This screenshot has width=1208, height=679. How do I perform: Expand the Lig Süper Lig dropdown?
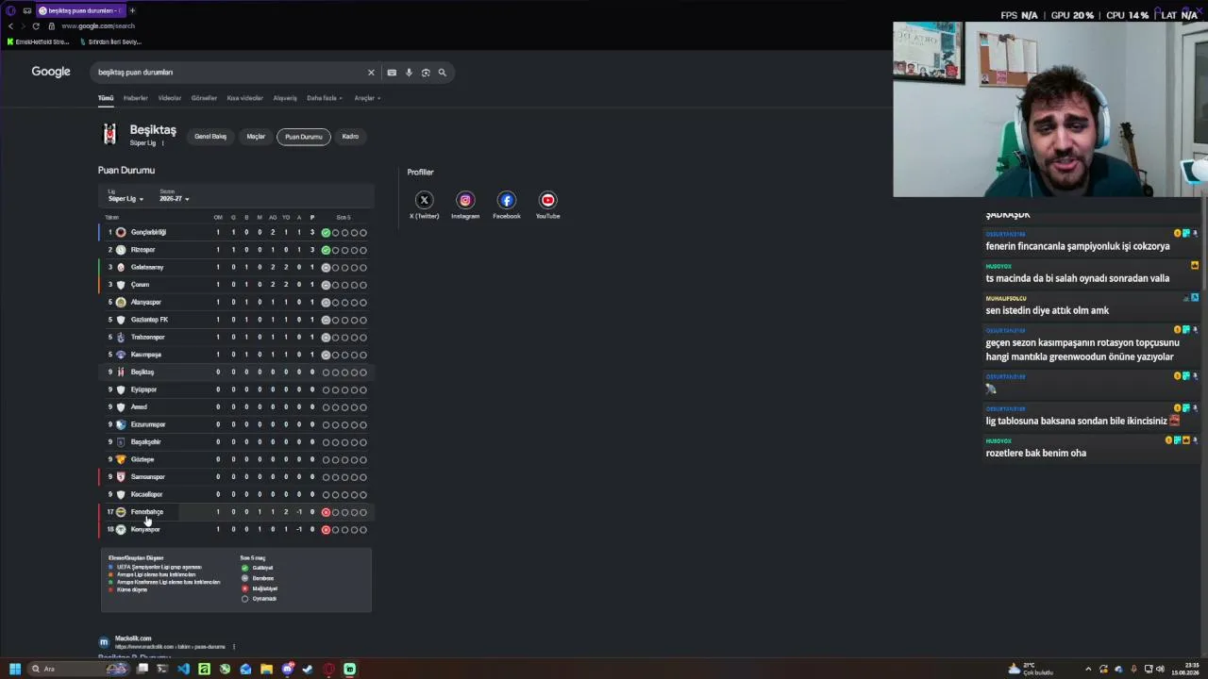pyautogui.click(x=126, y=196)
